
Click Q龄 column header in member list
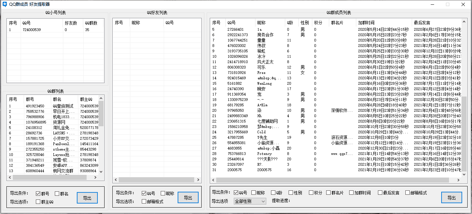[292, 23]
